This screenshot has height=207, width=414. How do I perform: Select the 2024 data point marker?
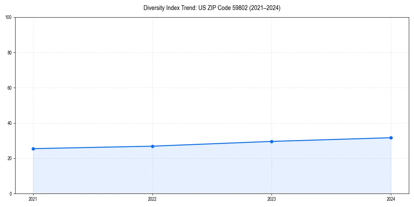391,137
